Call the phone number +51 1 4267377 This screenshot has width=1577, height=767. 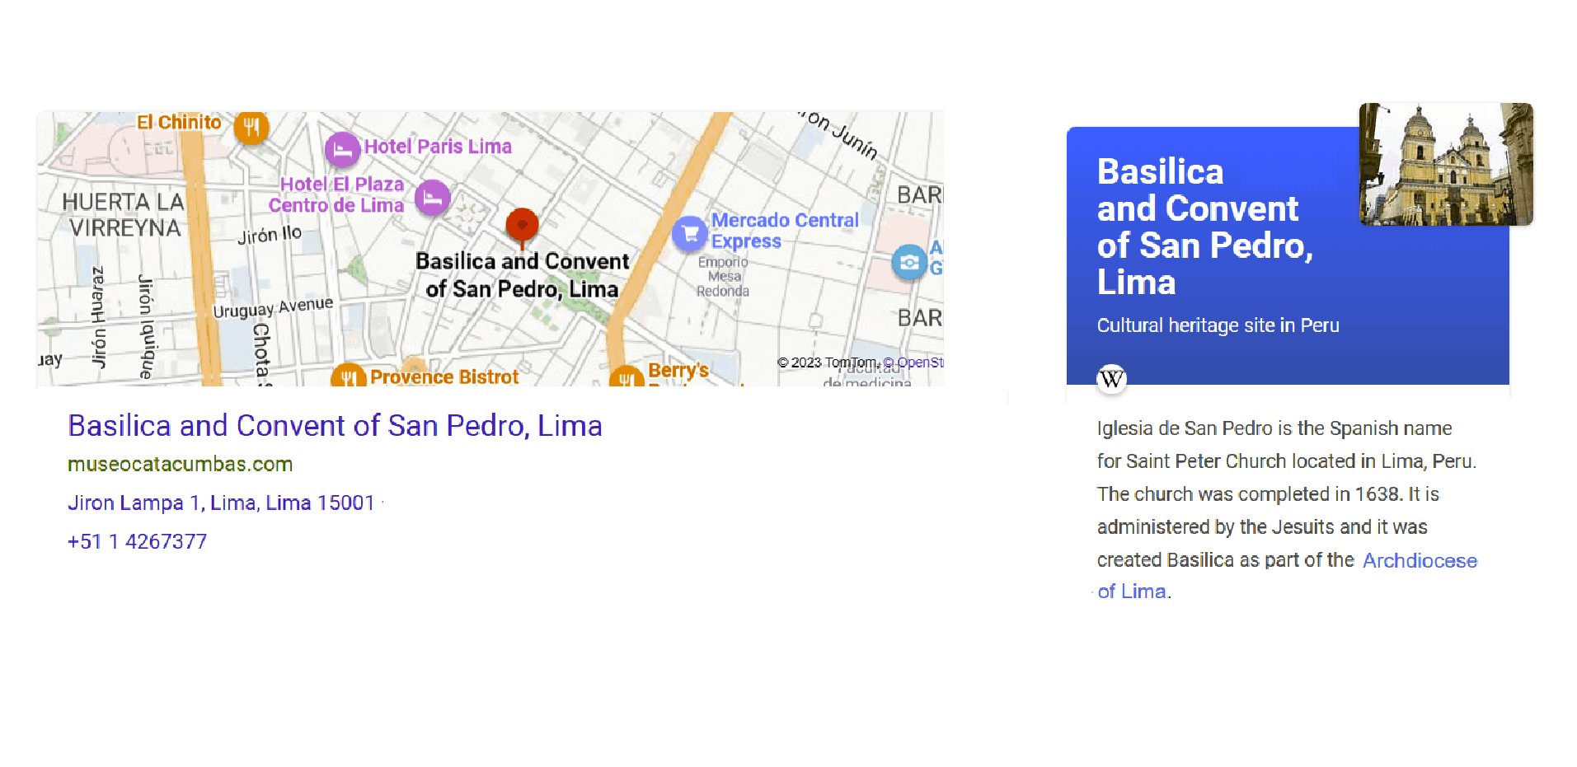point(137,541)
